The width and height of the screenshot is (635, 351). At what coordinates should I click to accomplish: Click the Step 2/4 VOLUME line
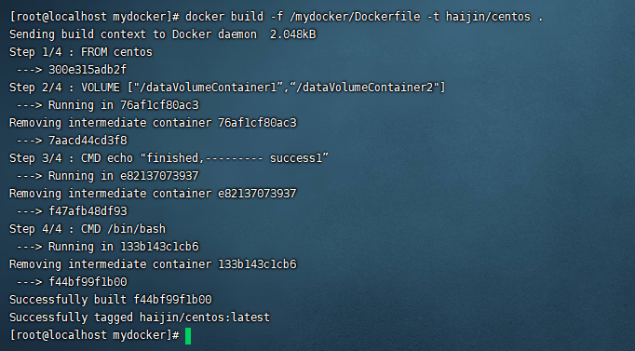227,88
